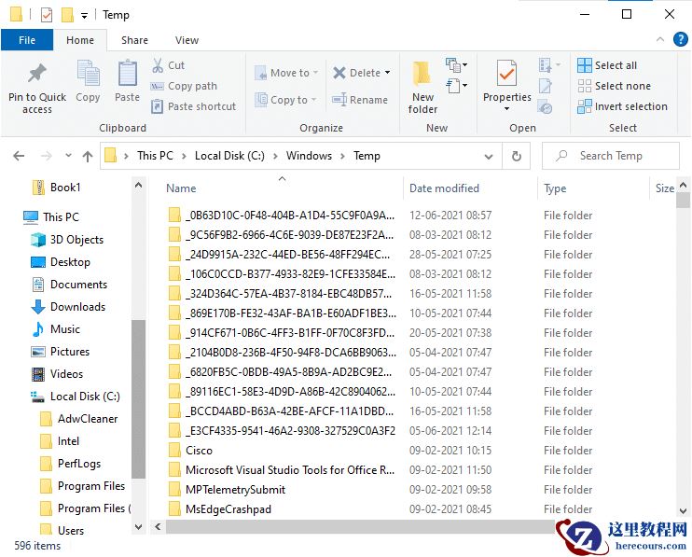The image size is (692, 557).
Task: Click the horizontal scrollbar in file list
Action: tap(360, 526)
